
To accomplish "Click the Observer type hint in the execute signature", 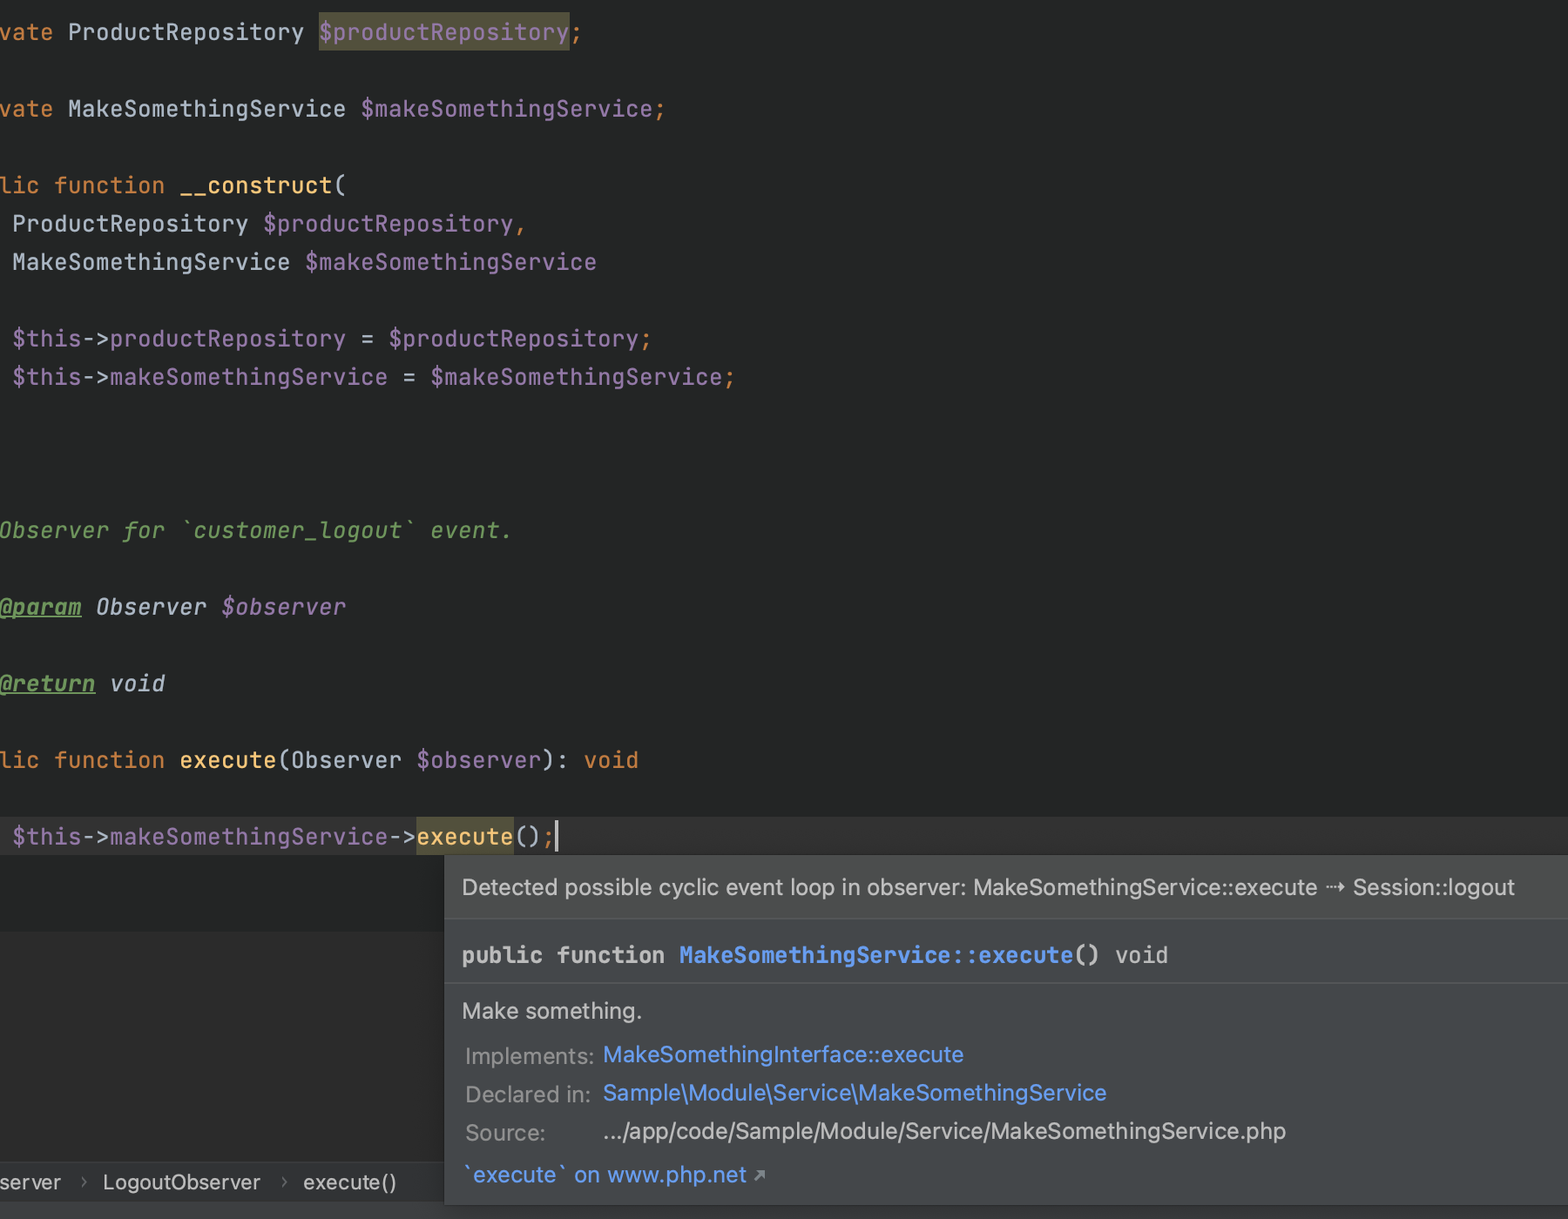I will [346, 760].
